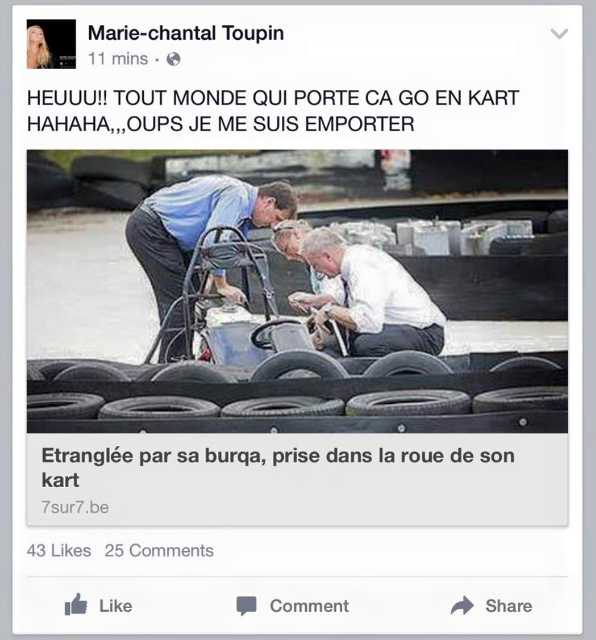The width and height of the screenshot is (596, 640).
Task: Click the 7sur7.be source domain
Action: [75, 507]
